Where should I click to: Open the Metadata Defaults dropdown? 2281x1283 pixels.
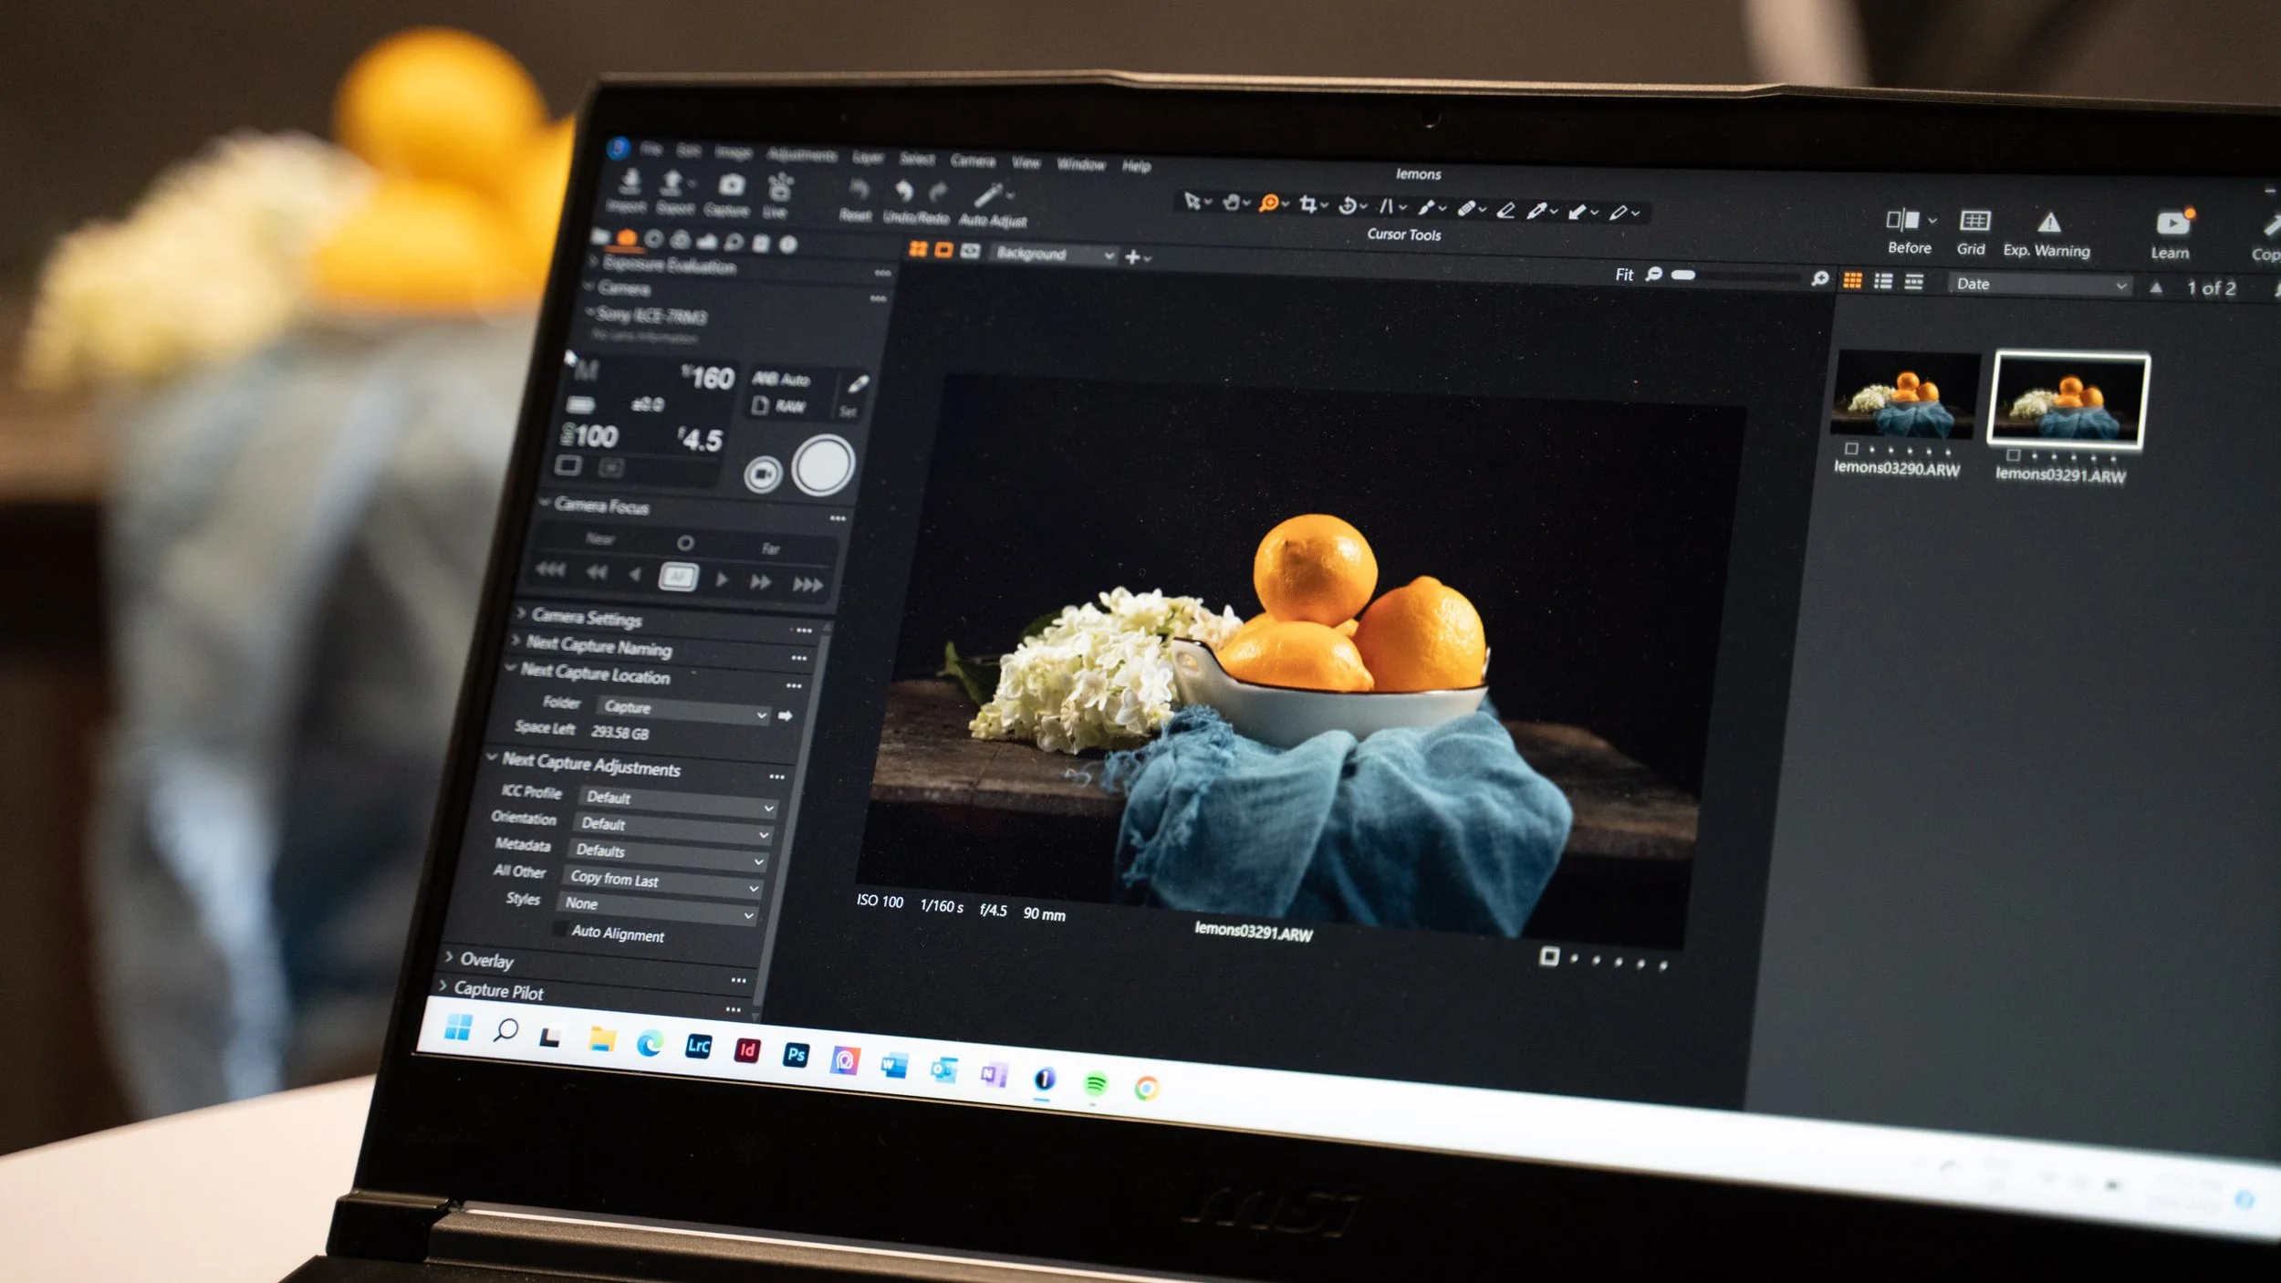(668, 855)
